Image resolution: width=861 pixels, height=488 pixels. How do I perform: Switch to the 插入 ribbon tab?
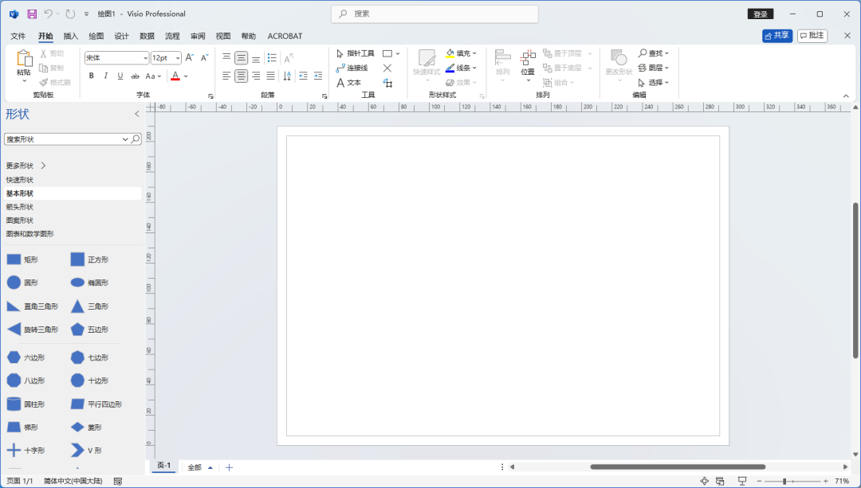point(70,36)
